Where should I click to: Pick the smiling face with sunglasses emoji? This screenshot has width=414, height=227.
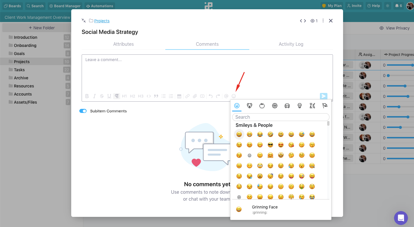[270, 145]
